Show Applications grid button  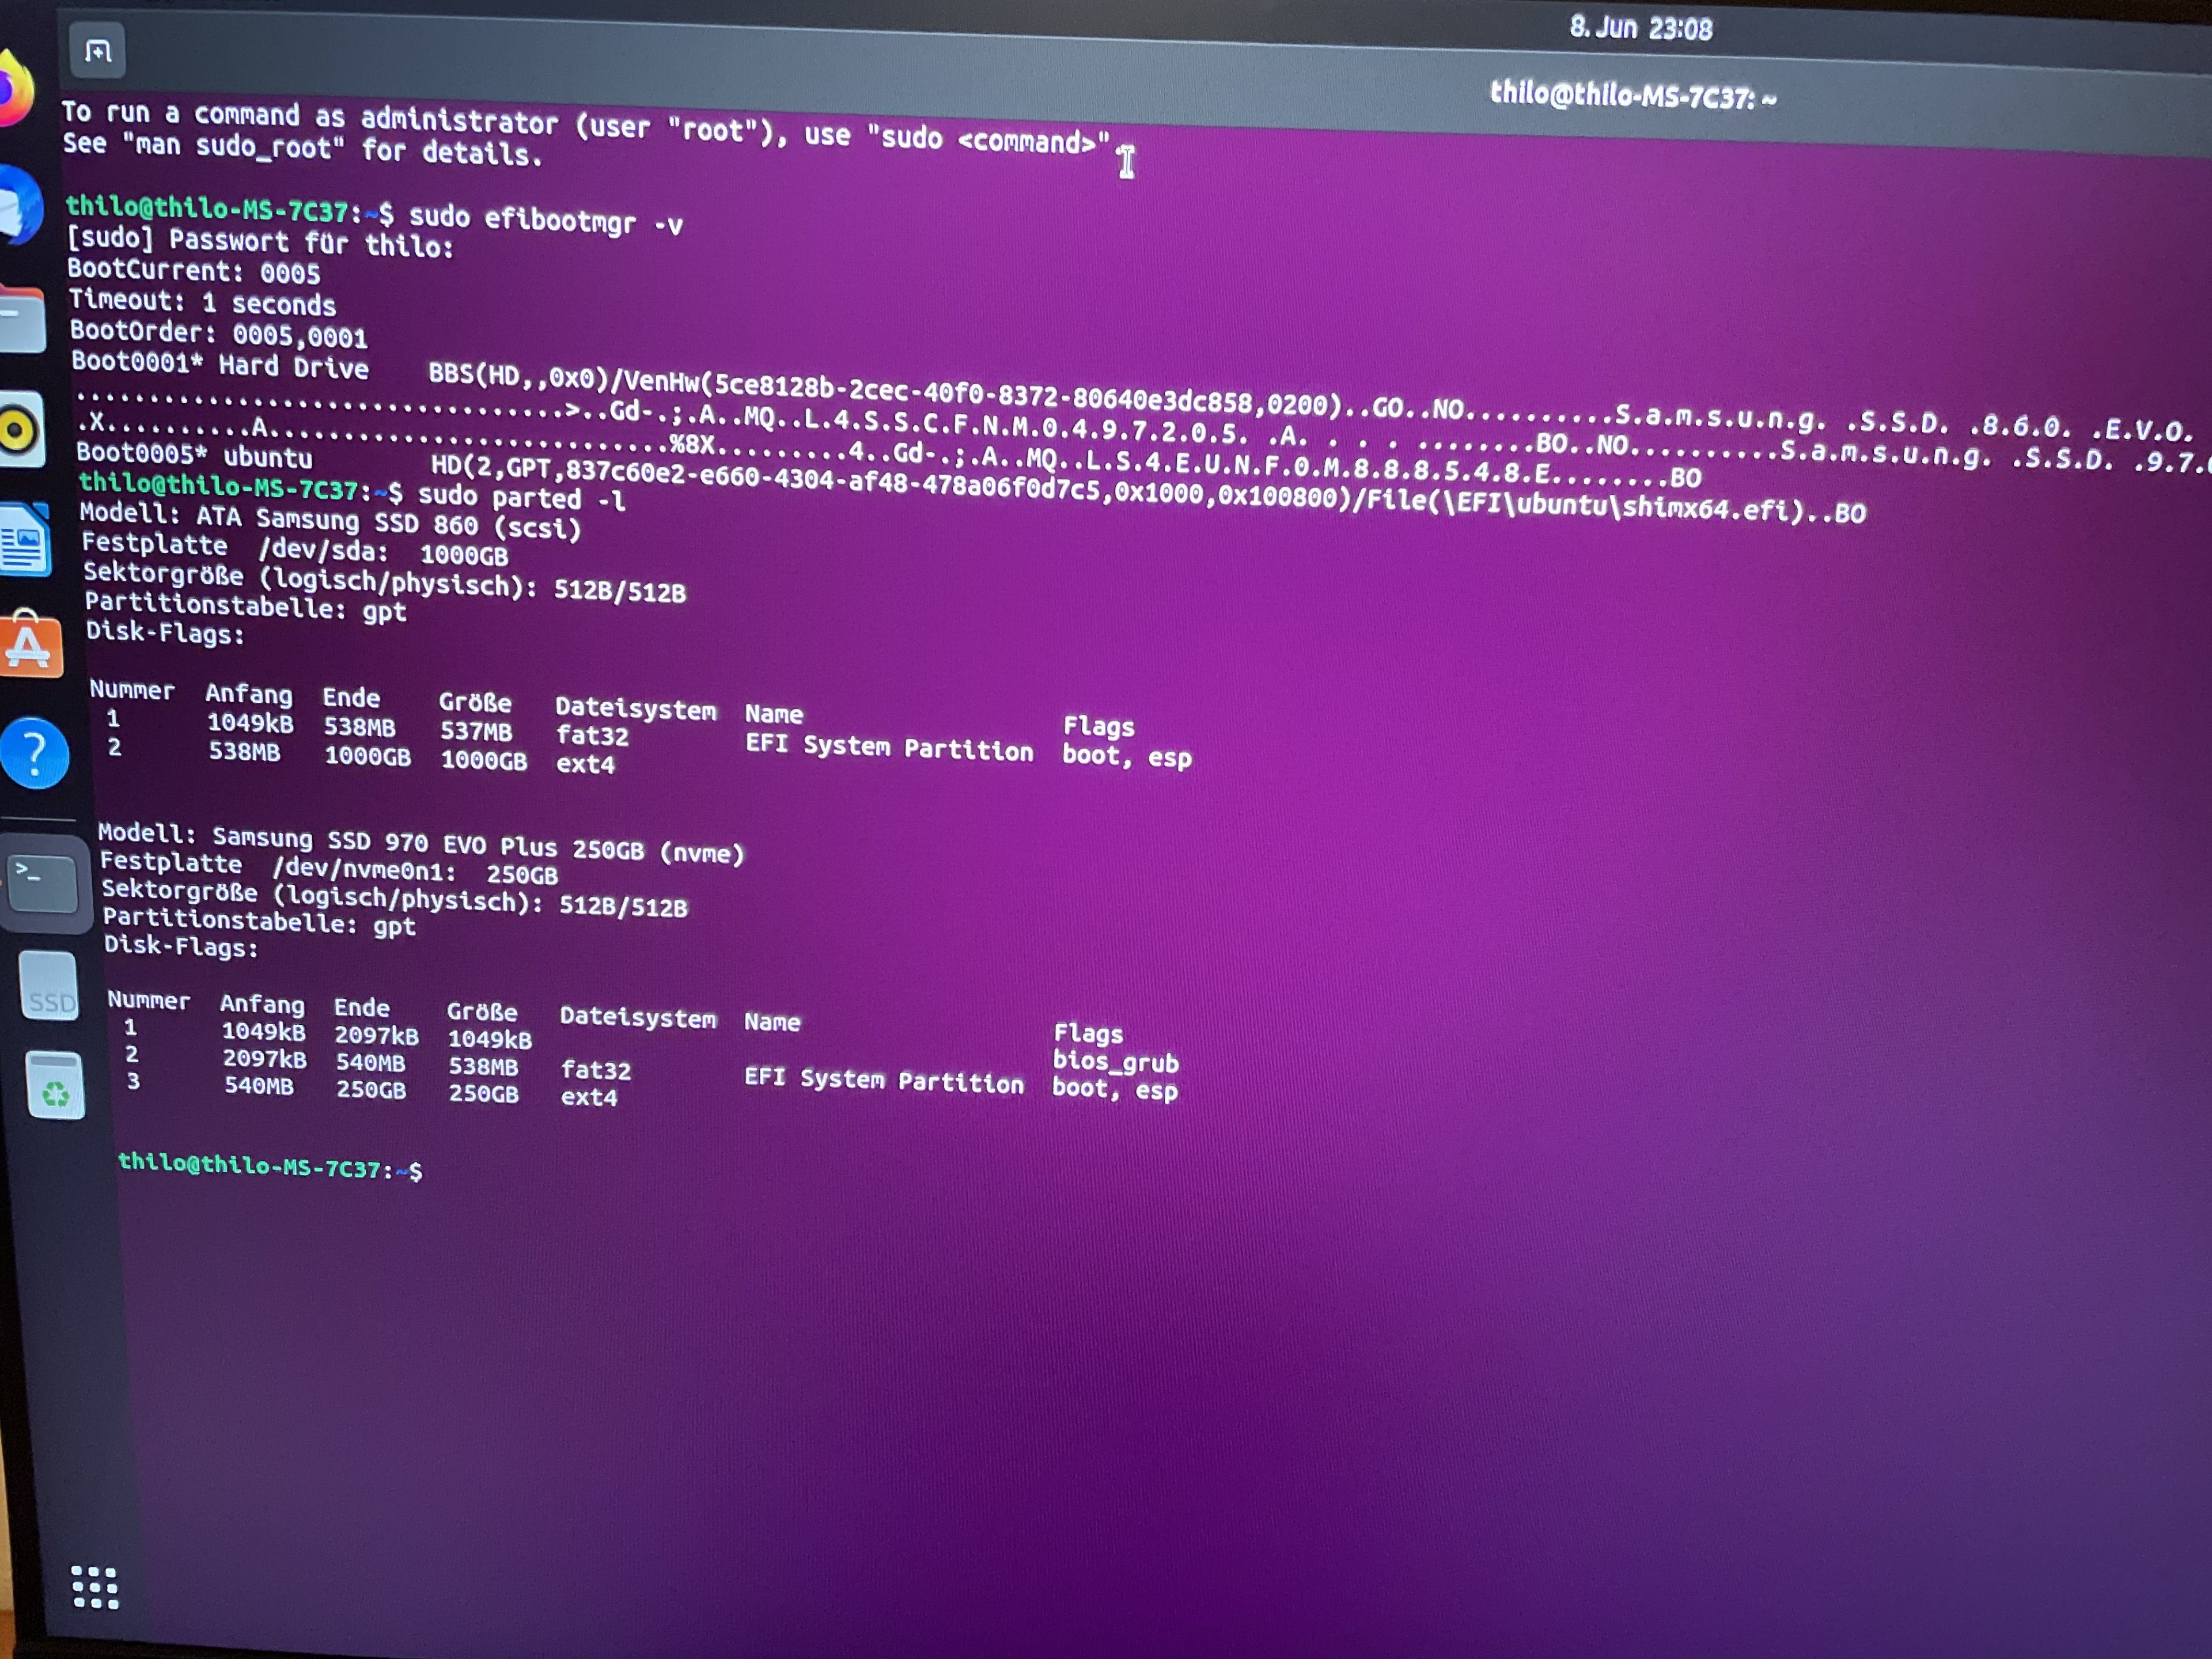point(95,1588)
